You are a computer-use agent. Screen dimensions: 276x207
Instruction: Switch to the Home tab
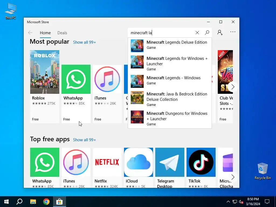[x=45, y=33]
